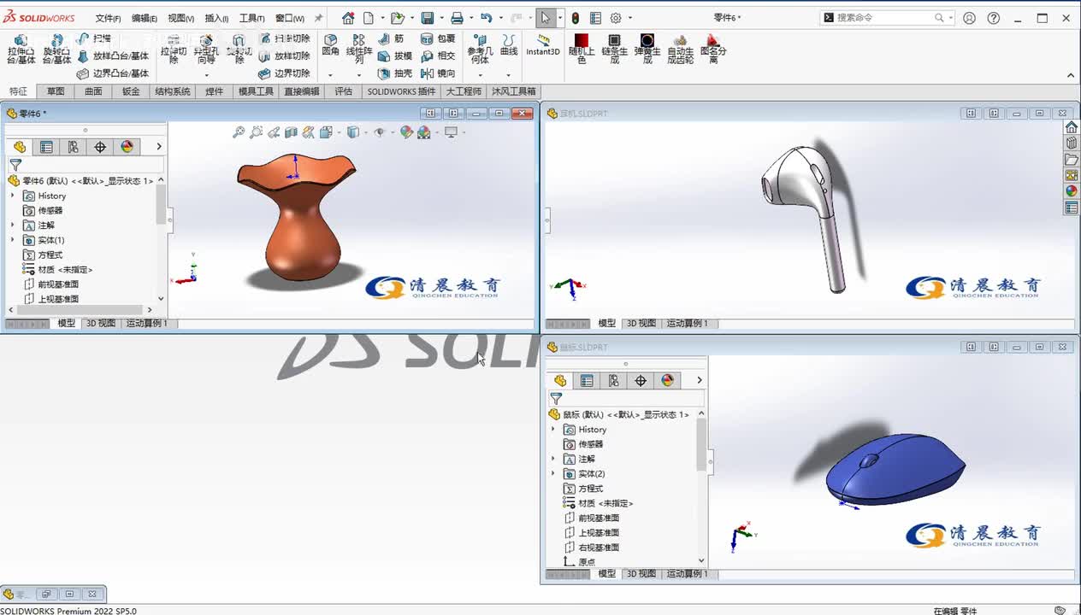Open the dropdown under 圆角 fillet
Image resolution: width=1081 pixels, height=615 pixels.
pyautogui.click(x=330, y=76)
